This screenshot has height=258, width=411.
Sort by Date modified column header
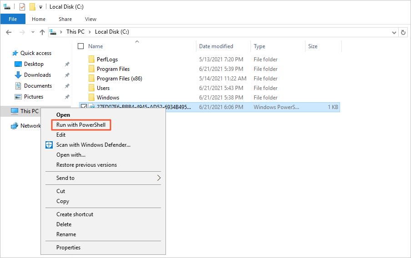[x=216, y=46]
